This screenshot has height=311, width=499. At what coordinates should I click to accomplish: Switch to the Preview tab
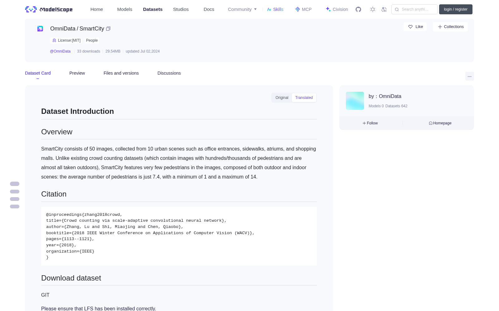pos(77,73)
